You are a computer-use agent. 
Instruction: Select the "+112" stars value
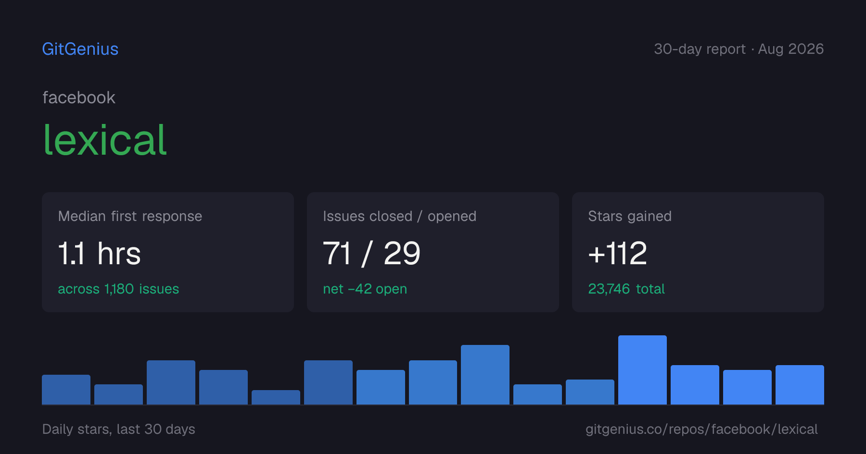tap(618, 253)
